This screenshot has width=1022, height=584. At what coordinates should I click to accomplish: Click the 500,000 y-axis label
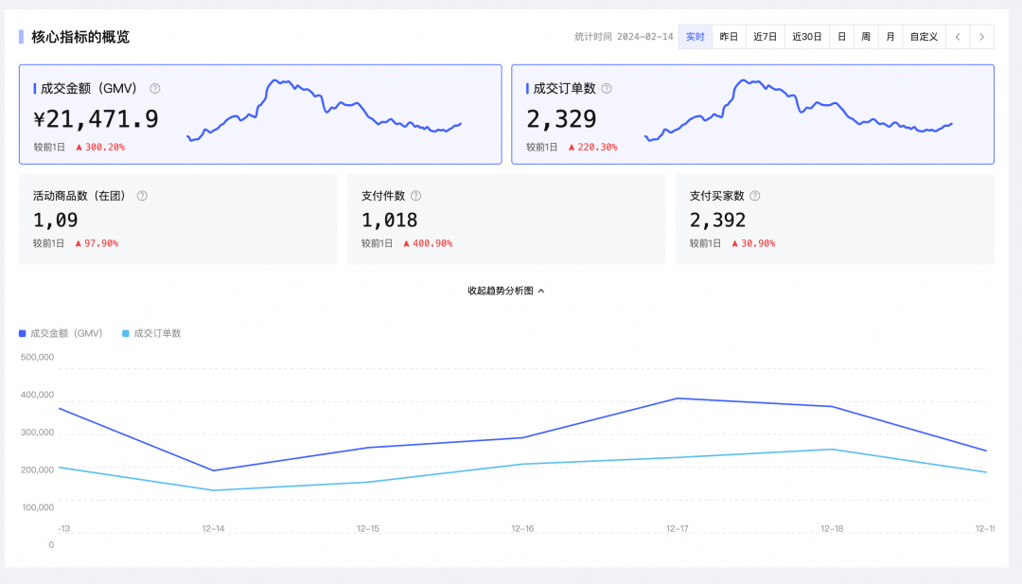click(x=37, y=357)
